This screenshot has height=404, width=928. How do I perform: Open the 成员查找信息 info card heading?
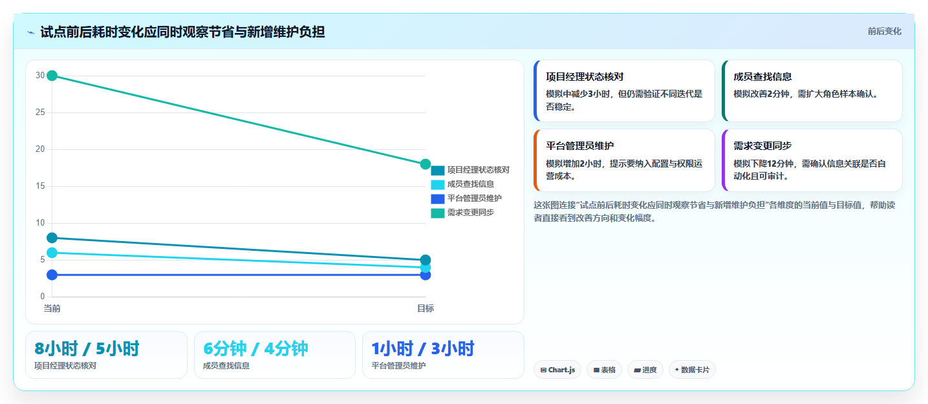762,76
